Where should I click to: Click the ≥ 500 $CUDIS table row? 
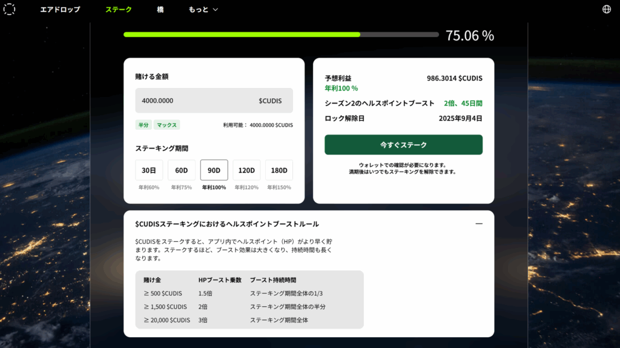tap(249, 293)
